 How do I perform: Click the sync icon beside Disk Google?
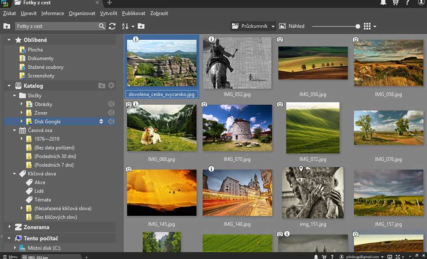click(x=111, y=121)
